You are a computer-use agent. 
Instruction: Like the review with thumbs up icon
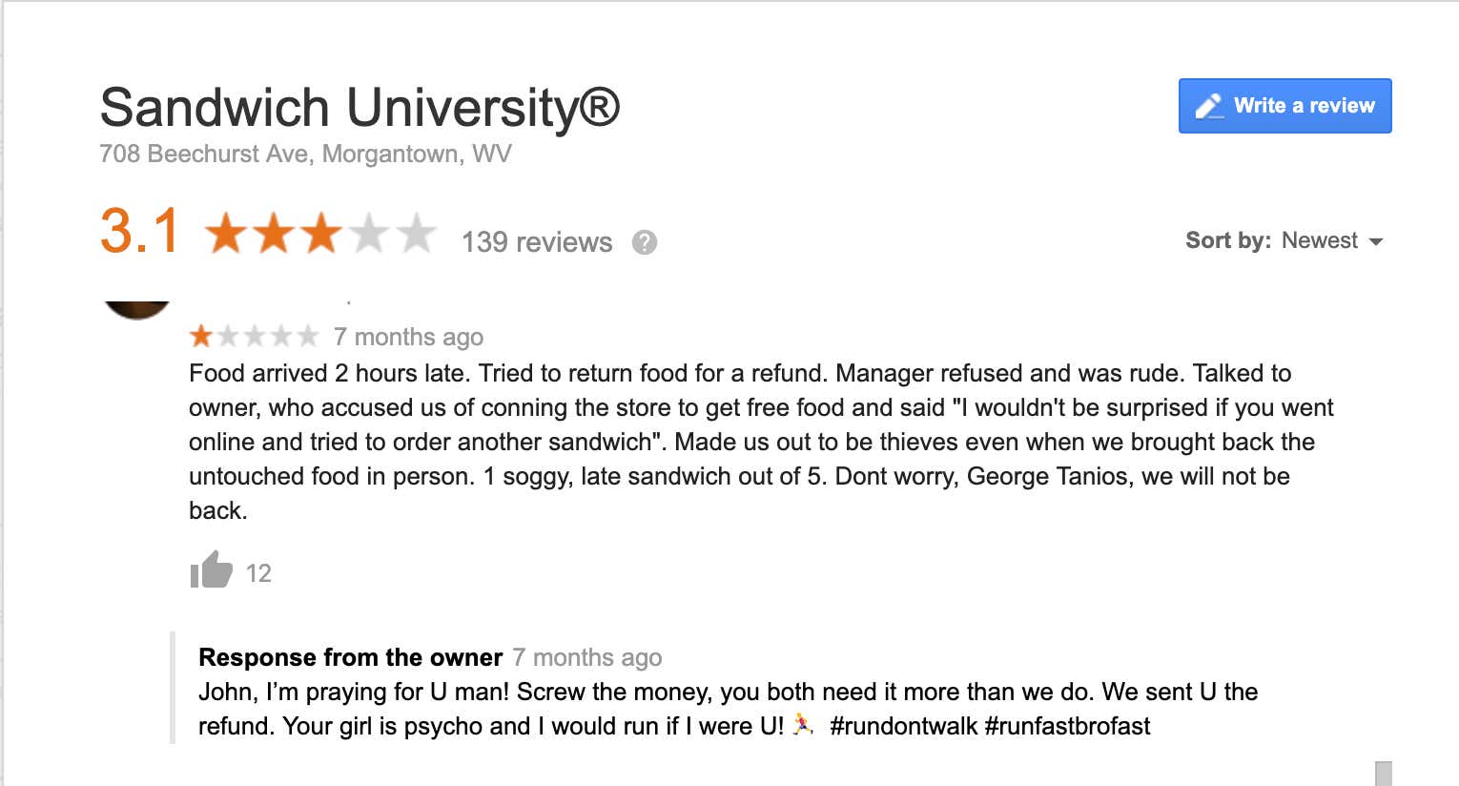(211, 570)
